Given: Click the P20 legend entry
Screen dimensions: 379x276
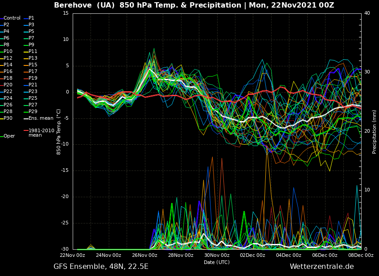Looking at the screenshot, I should pos(8,85).
